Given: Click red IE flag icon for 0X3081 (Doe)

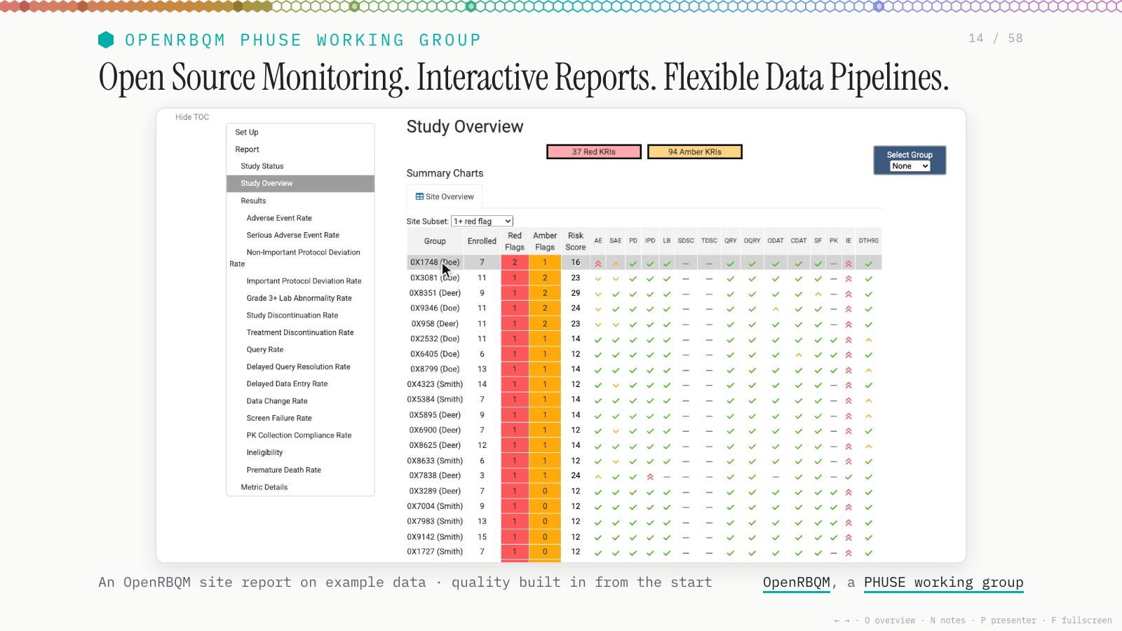Looking at the screenshot, I should [x=849, y=278].
